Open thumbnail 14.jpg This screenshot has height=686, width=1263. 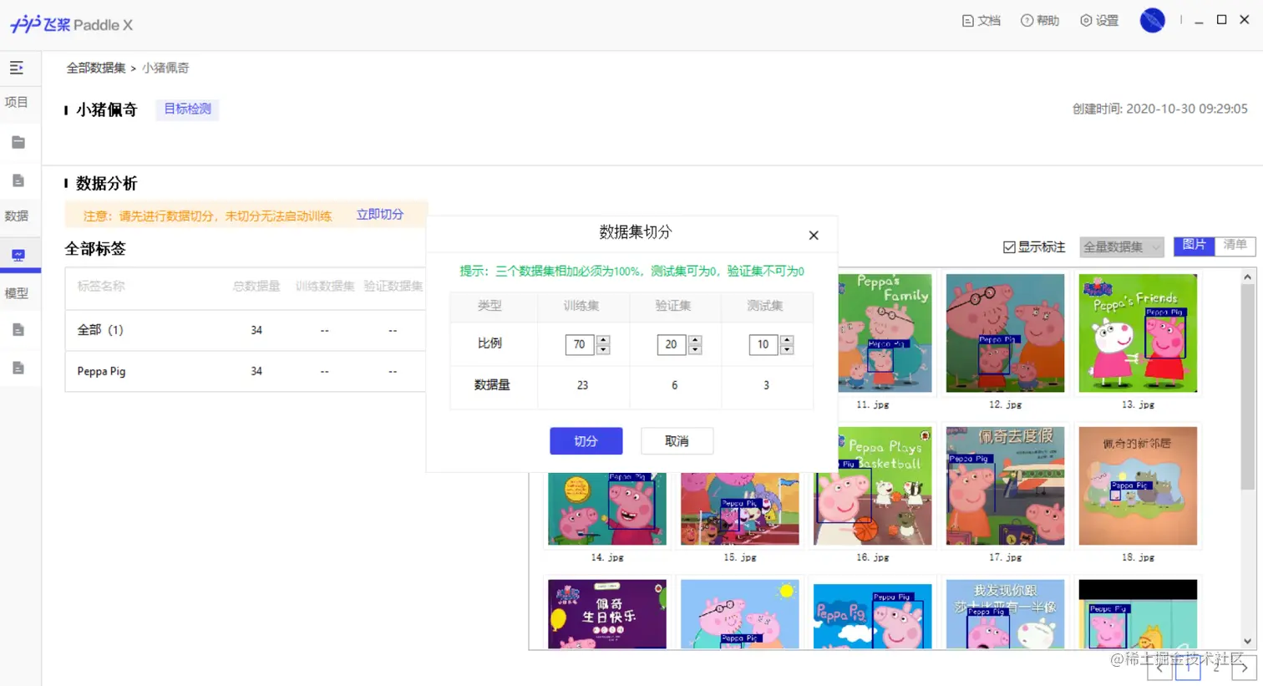coord(607,508)
